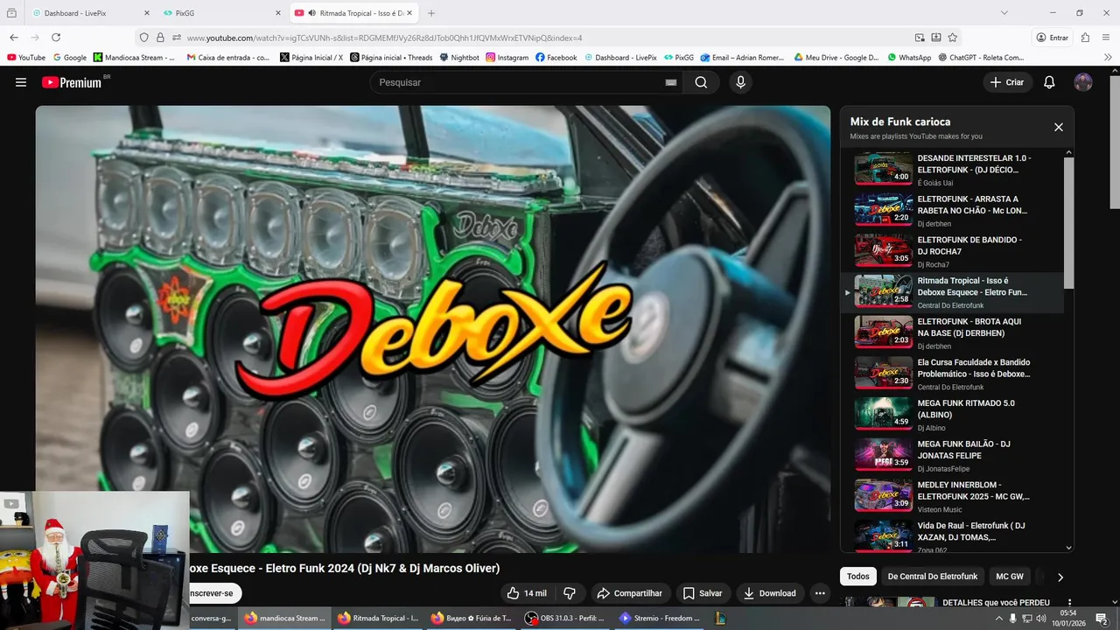Click the address bar URL
Image resolution: width=1120 pixels, height=630 pixels.
(384, 38)
